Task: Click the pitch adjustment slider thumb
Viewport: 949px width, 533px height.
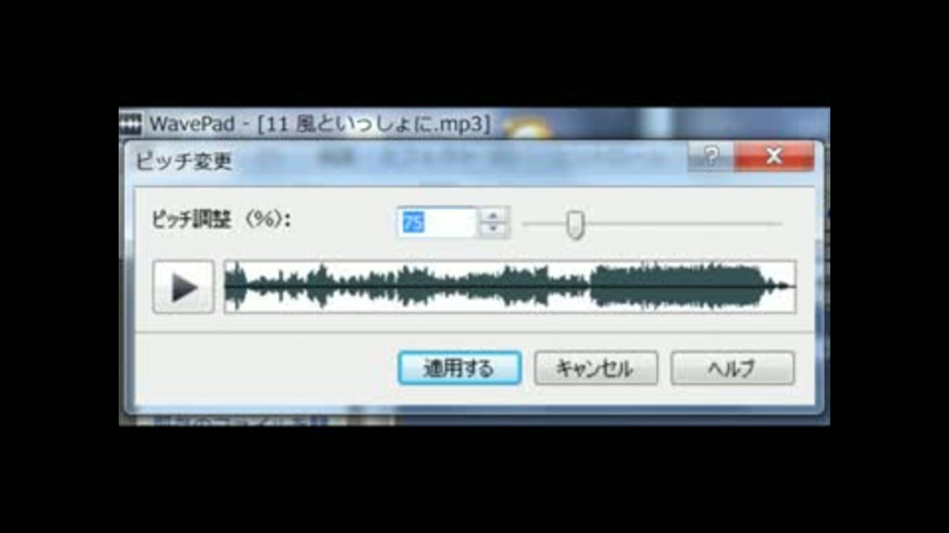Action: (x=575, y=225)
